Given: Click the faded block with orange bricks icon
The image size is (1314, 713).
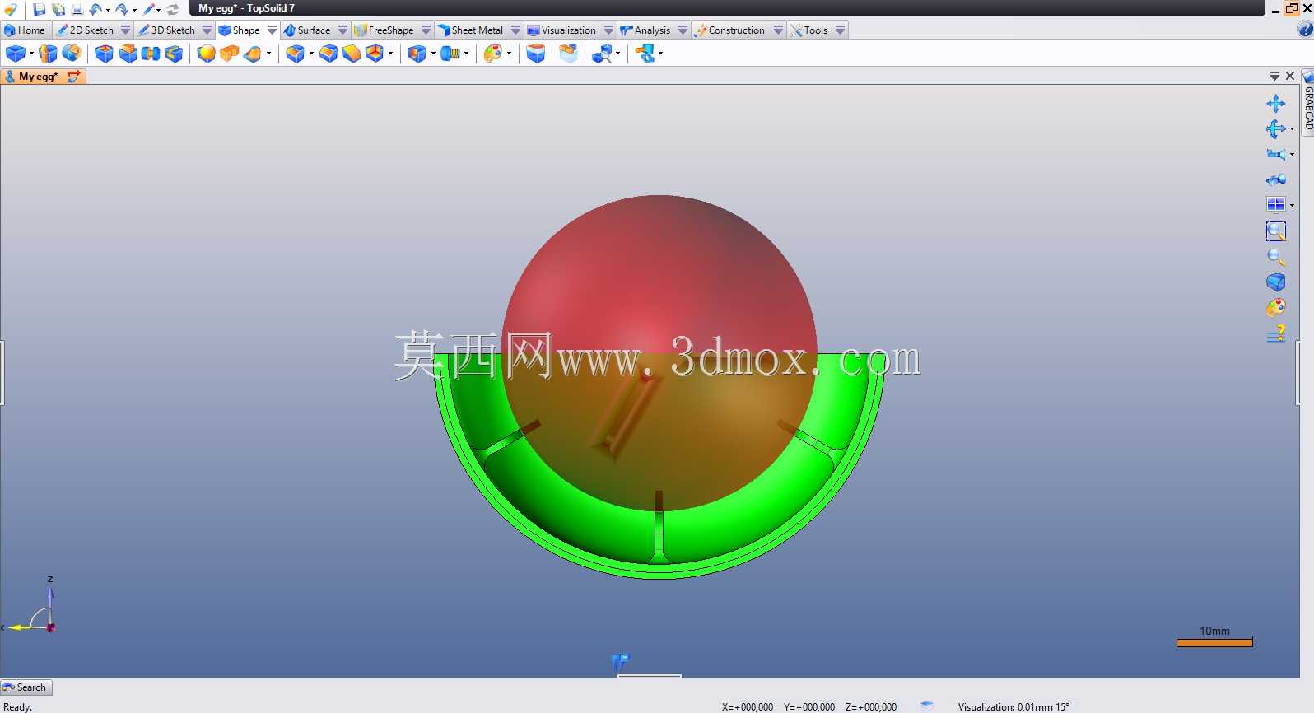Looking at the screenshot, I should tap(569, 54).
